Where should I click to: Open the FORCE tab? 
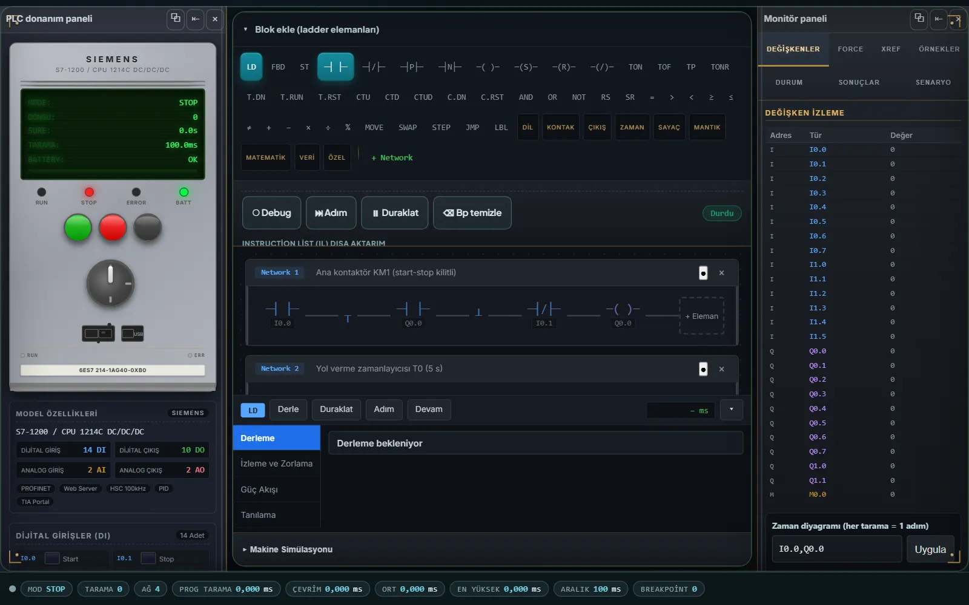tap(850, 49)
